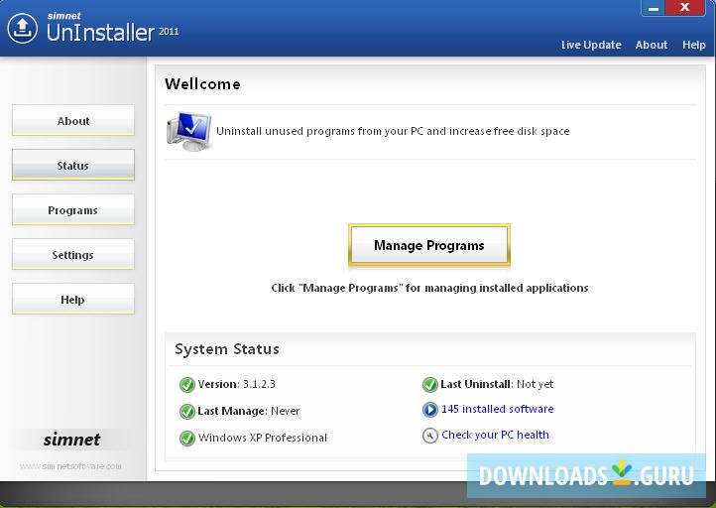
Task: Select About in the left sidebar
Action: [73, 120]
